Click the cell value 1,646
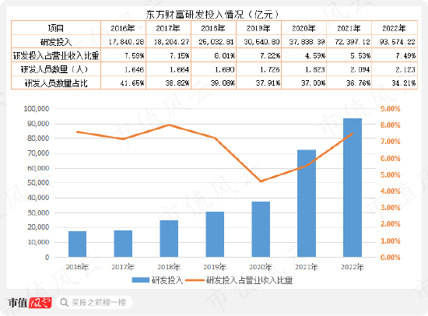This screenshot has width=428, height=316. click(135, 69)
